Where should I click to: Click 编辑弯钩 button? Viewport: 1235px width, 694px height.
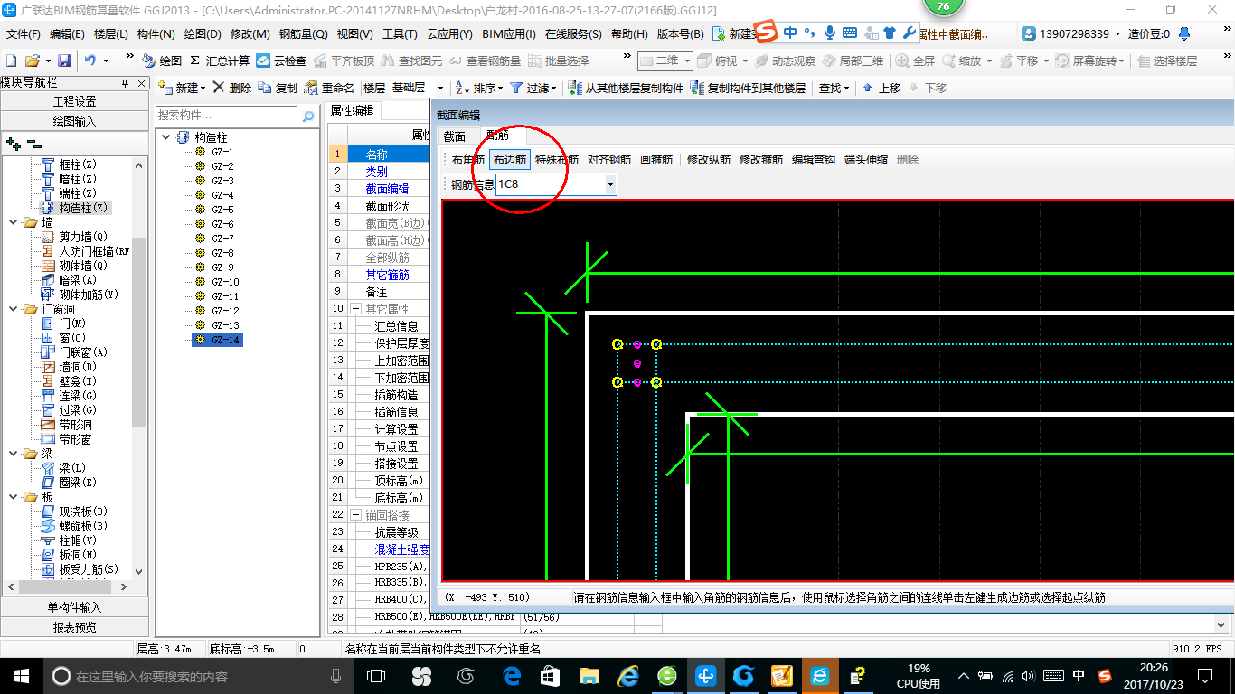814,160
